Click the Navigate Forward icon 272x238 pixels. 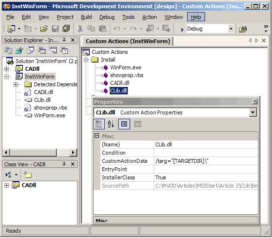pos(166,29)
